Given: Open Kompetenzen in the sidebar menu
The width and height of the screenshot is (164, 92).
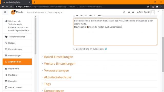Looking at the screenshot, I should 17,49.
